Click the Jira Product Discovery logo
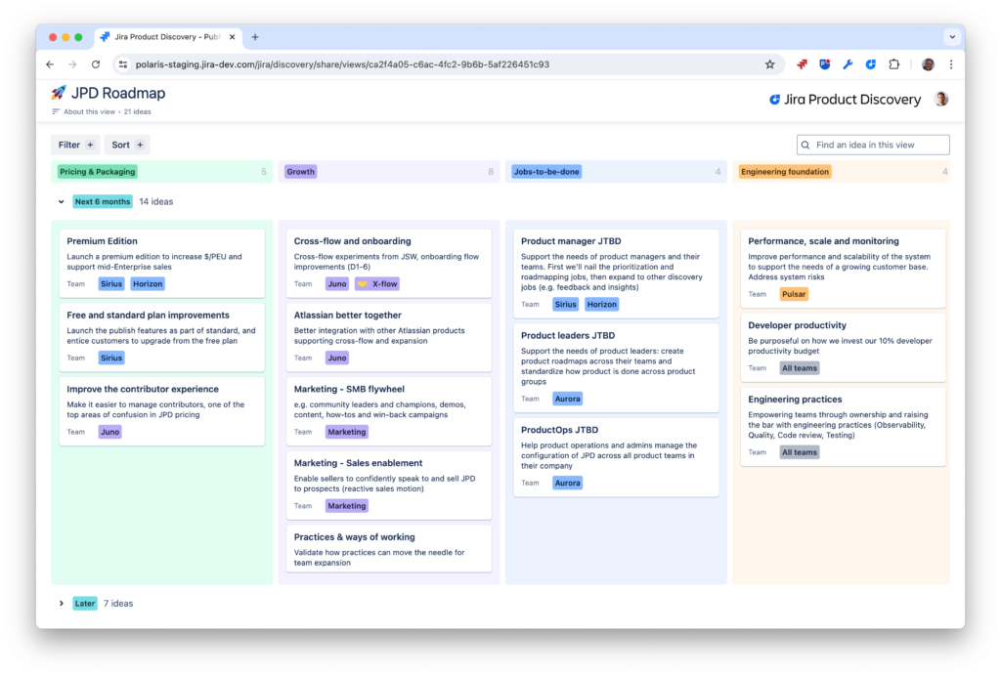 tap(846, 100)
